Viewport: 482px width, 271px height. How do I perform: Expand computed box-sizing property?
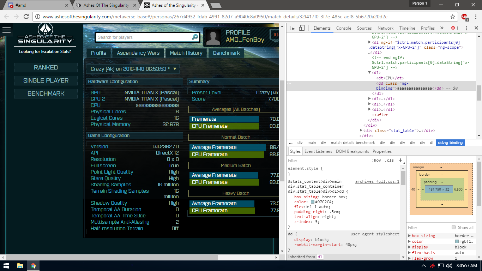tap(409, 236)
